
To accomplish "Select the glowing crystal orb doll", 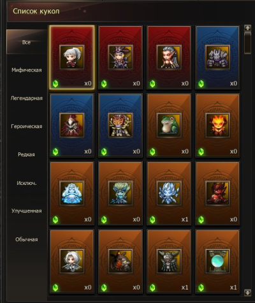I will pos(217,262).
